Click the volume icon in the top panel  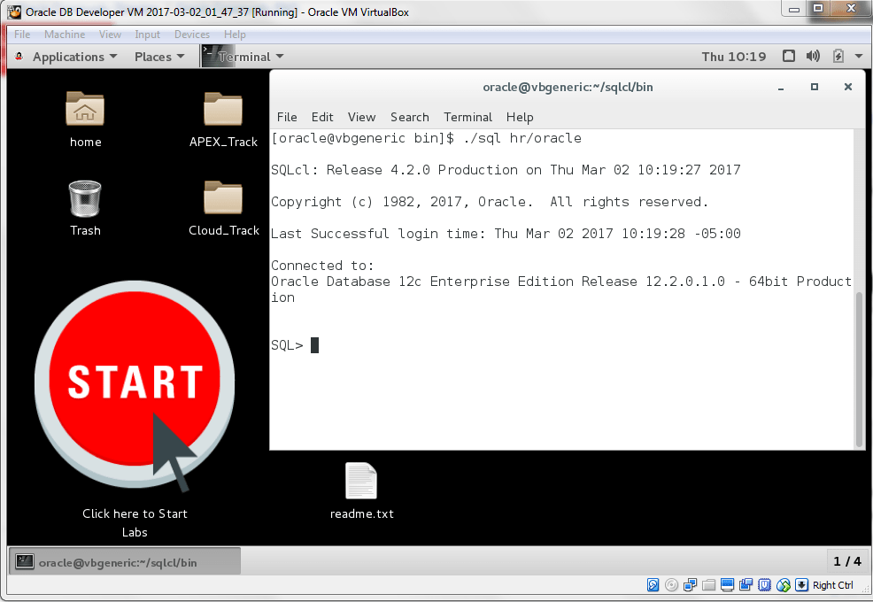(x=812, y=56)
